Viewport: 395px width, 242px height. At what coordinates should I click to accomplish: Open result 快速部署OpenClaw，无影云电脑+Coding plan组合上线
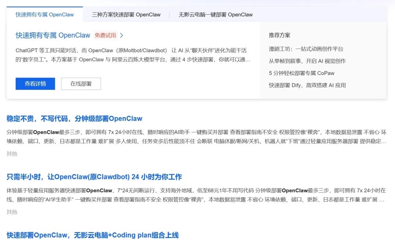click(x=93, y=235)
